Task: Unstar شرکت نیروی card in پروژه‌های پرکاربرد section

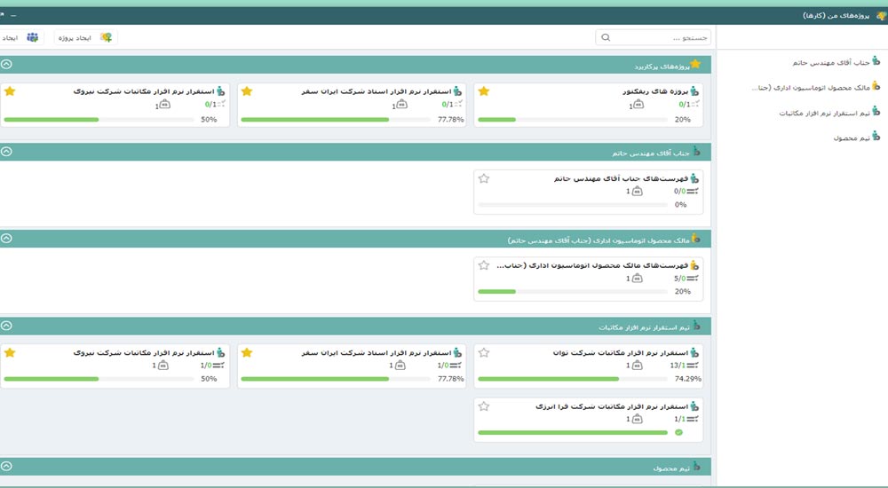Action: coord(10,91)
